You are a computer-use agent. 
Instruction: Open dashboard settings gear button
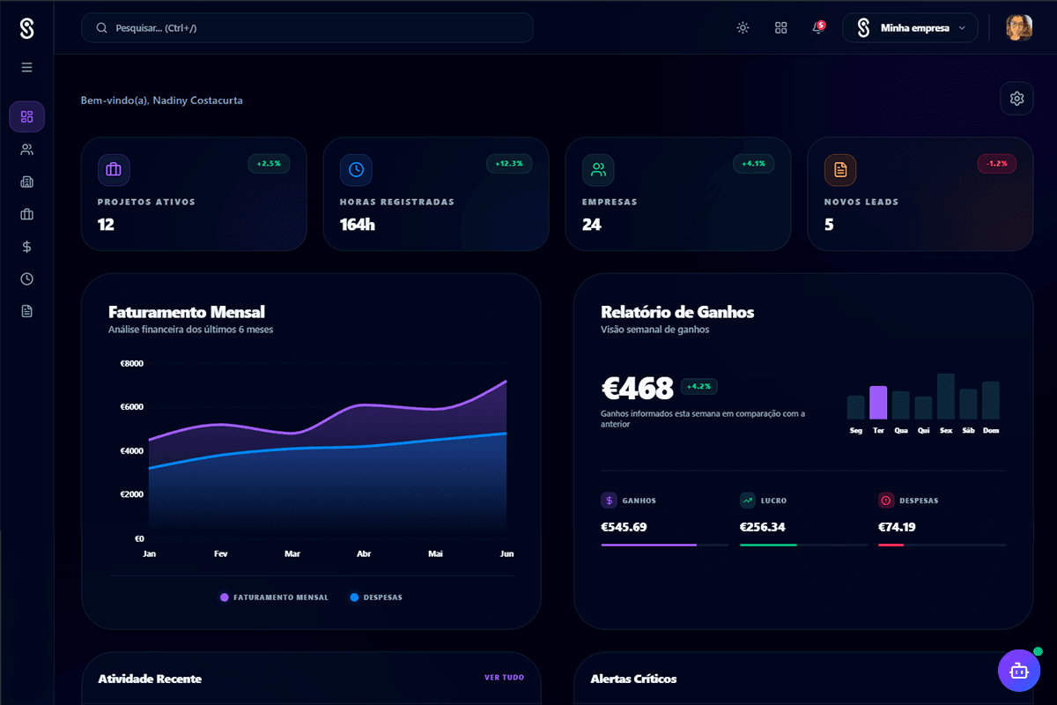(x=1016, y=99)
